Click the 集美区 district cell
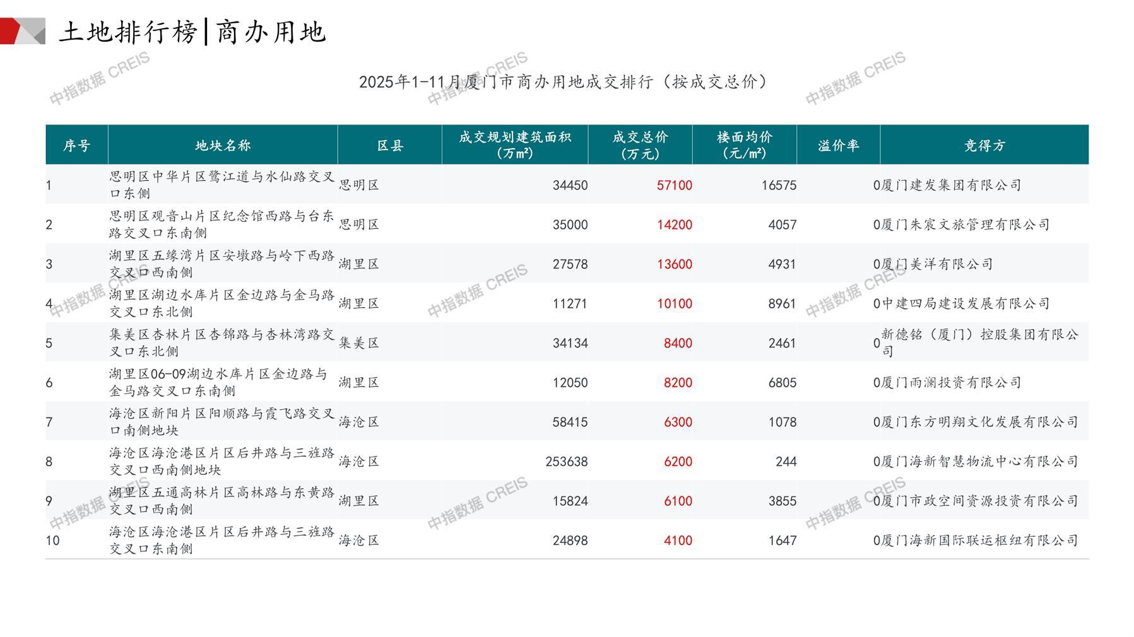Screen dimensions: 1134x637 click(359, 343)
